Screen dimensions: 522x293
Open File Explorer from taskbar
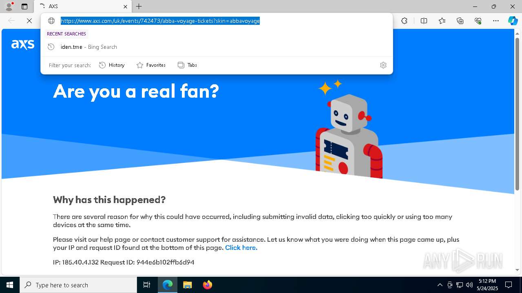coord(187,285)
